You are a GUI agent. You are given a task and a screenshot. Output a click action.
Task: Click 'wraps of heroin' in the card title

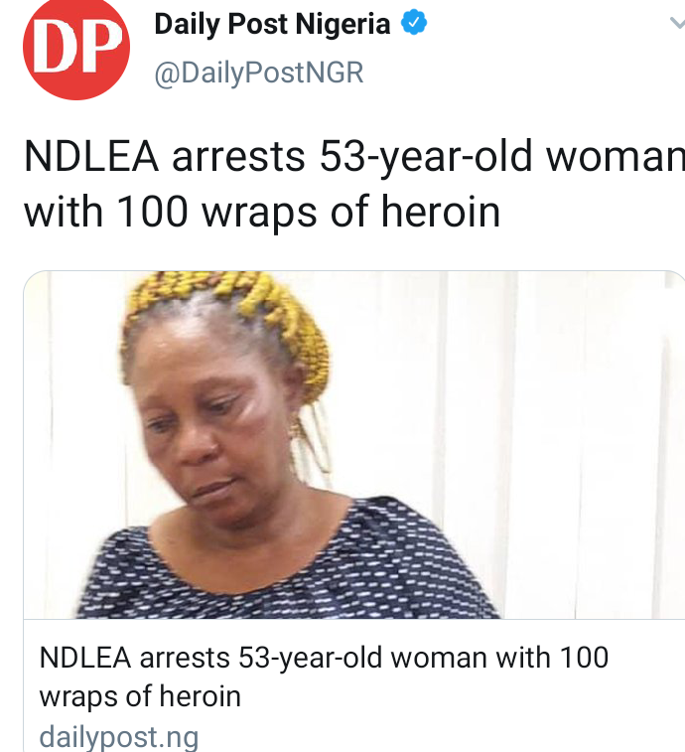point(140,696)
